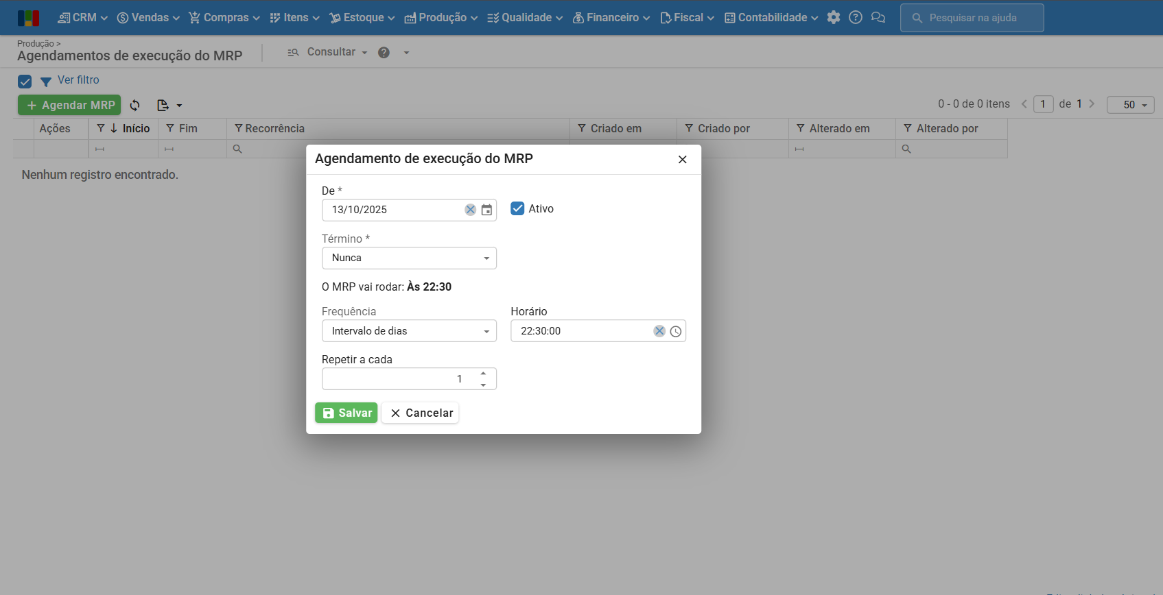The width and height of the screenshot is (1163, 595).
Task: Clear the Horário time field
Action: tap(659, 331)
